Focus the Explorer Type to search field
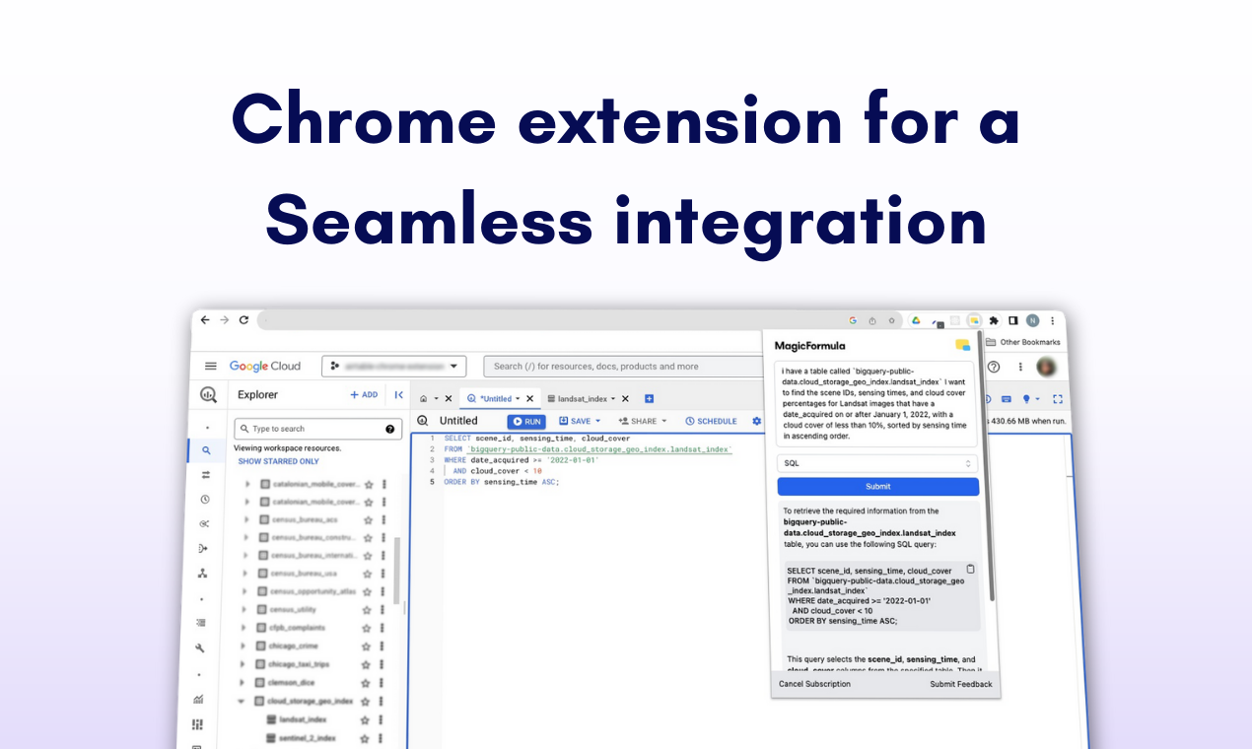 point(318,429)
